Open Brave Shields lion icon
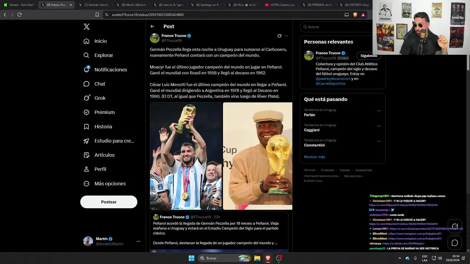 (355, 15)
